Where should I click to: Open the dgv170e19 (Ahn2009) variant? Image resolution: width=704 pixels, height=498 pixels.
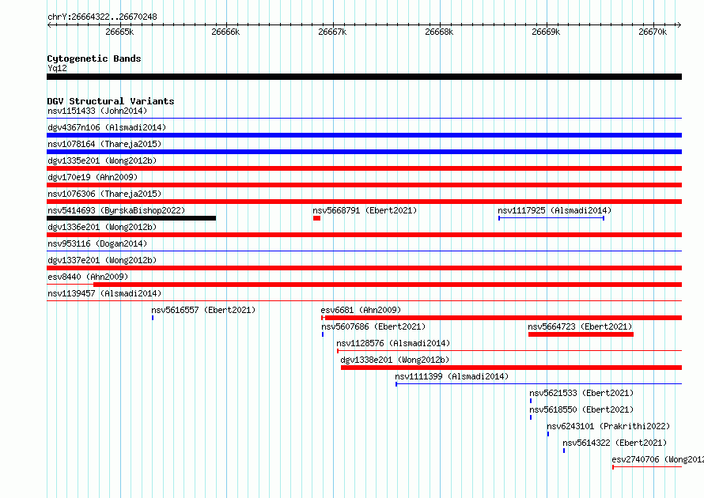coord(93,177)
